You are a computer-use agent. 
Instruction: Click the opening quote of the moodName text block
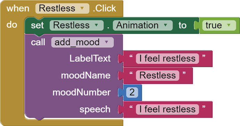(x=131, y=73)
